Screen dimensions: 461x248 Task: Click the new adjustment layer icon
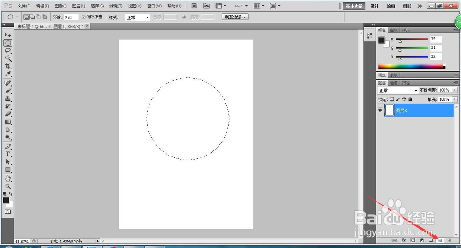point(422,240)
